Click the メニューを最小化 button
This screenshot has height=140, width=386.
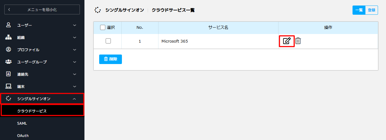[x=42, y=9]
